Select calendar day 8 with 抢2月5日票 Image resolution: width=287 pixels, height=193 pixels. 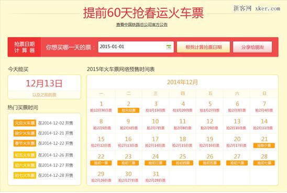101,124
